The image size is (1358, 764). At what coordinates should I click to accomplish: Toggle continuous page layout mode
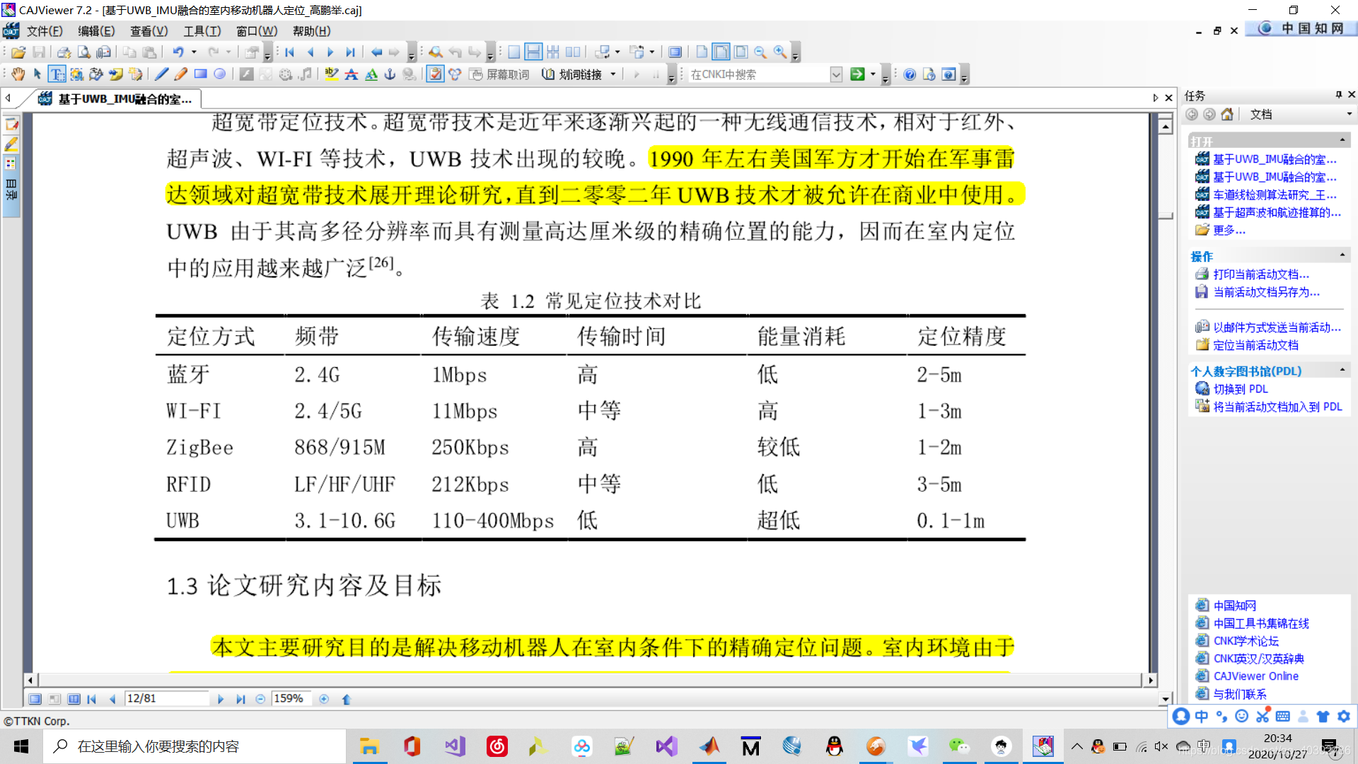click(x=533, y=52)
